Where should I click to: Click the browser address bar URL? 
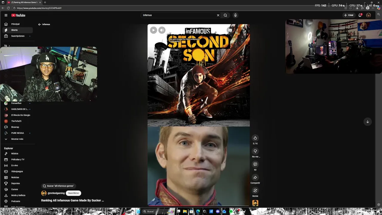point(39,8)
